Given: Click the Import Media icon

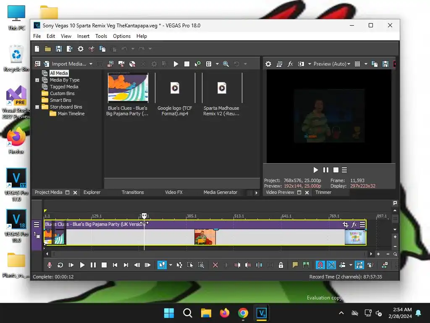Looking at the screenshot, I should click(x=46, y=64).
